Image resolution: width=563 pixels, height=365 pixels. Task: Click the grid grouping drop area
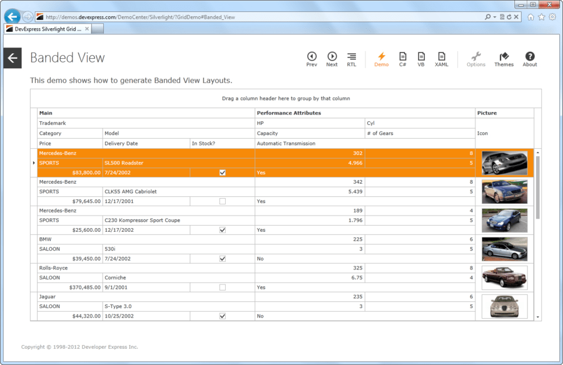(286, 98)
